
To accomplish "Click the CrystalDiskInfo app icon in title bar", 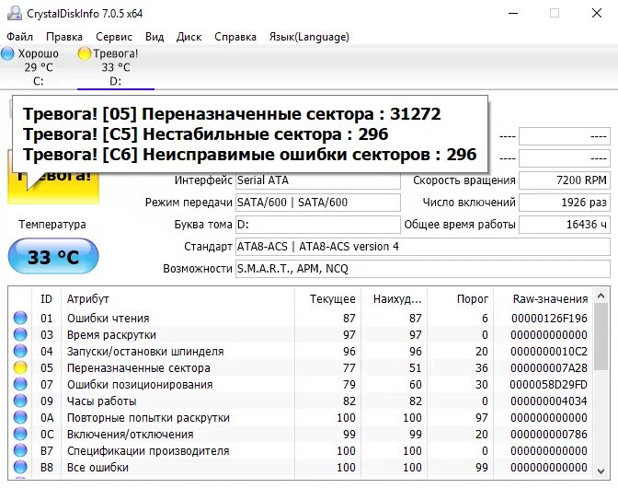I will [15, 14].
